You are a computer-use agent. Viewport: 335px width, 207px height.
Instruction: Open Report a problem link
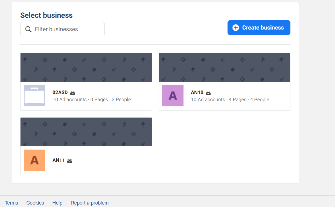90,203
